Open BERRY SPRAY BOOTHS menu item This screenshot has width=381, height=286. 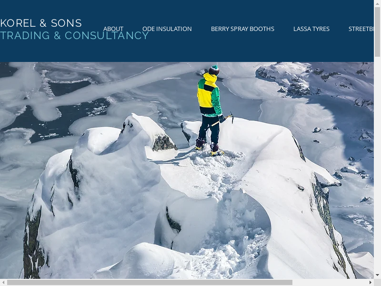tap(242, 29)
